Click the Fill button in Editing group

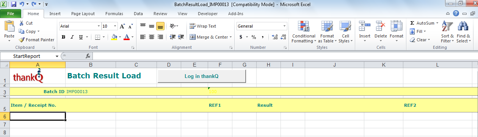[x=418, y=31]
